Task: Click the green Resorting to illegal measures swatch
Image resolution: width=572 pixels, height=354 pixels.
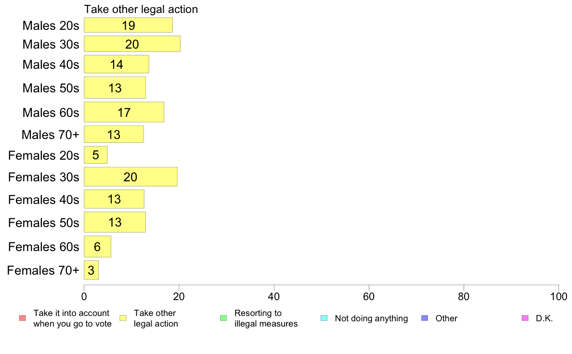Action: point(223,318)
